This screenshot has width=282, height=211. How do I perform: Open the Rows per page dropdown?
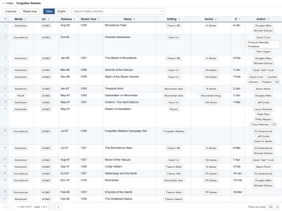tap(273, 207)
